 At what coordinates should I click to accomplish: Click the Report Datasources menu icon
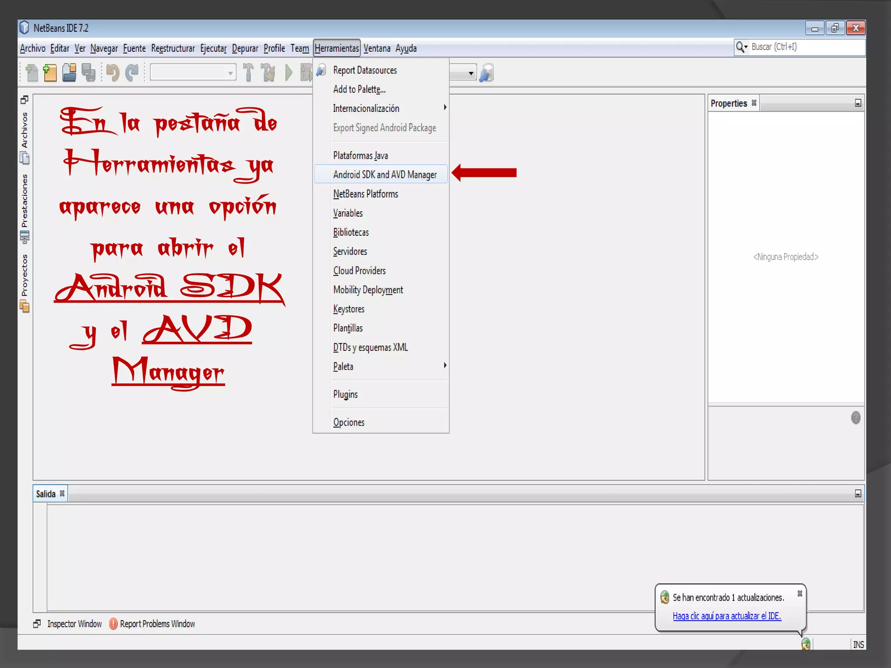click(321, 70)
